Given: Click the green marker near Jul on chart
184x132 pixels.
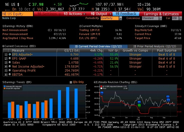Looking at the screenshot, I should [139, 105].
